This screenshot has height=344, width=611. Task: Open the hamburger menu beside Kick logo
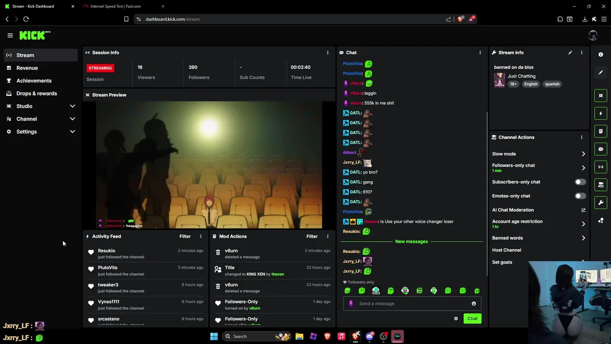coord(10,35)
